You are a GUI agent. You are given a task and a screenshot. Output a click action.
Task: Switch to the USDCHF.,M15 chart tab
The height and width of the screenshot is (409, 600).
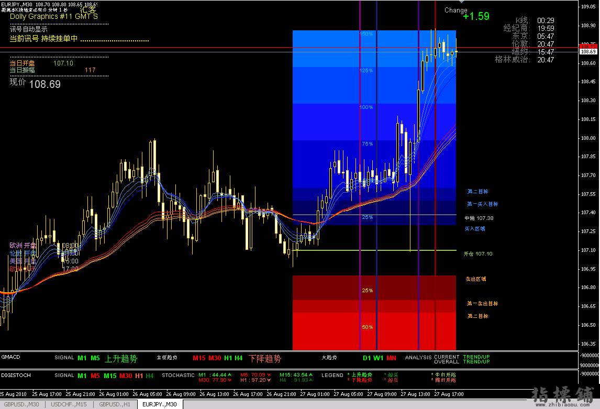point(68,405)
